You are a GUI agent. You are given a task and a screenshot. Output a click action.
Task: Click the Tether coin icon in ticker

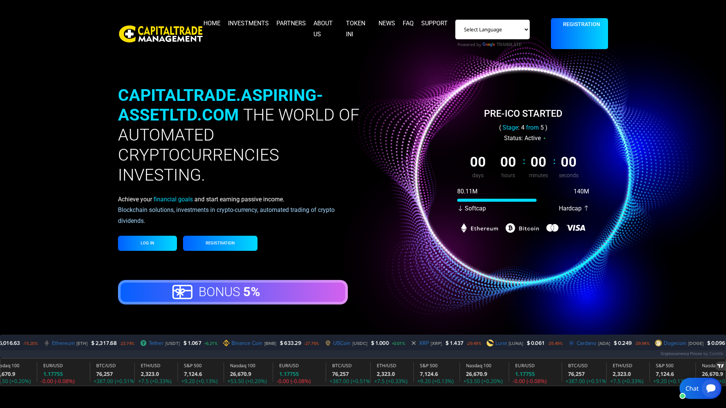(x=143, y=343)
